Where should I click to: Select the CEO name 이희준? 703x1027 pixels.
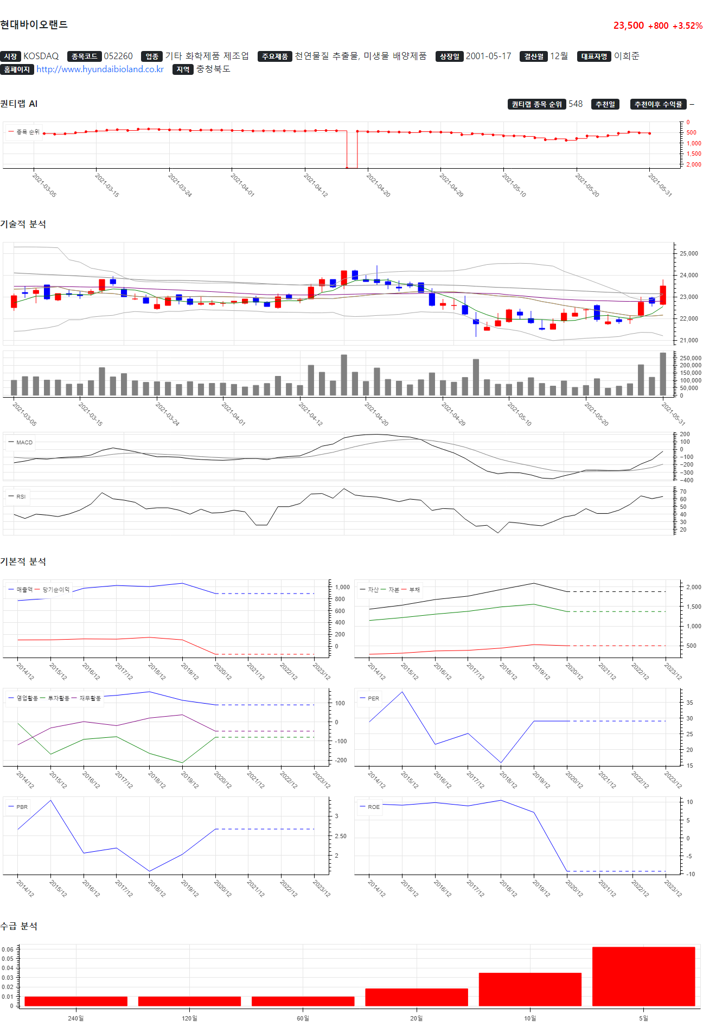pyautogui.click(x=627, y=56)
